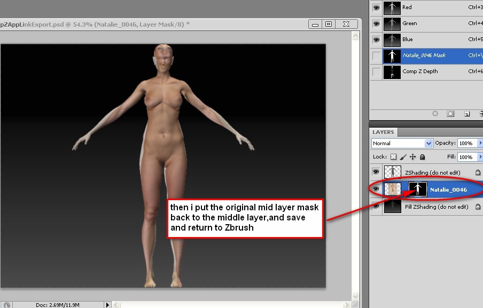Viewport: 483px width, 308px height.
Task: Hide the ZShading layer visibility eye
Action: (x=376, y=172)
